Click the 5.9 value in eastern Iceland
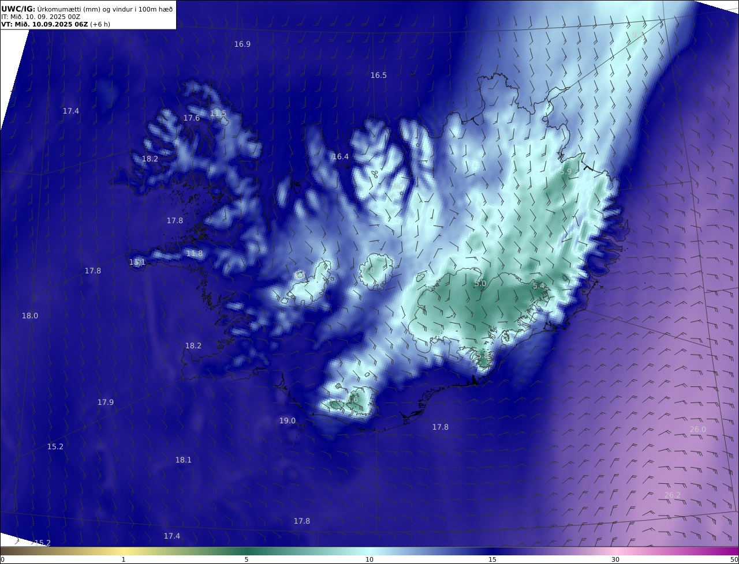 (565, 172)
